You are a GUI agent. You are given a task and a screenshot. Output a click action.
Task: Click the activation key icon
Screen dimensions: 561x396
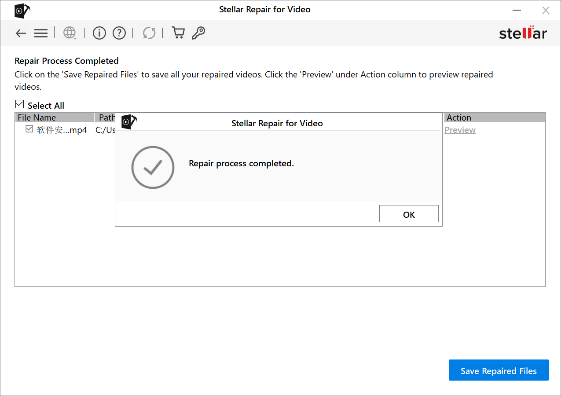[198, 33]
